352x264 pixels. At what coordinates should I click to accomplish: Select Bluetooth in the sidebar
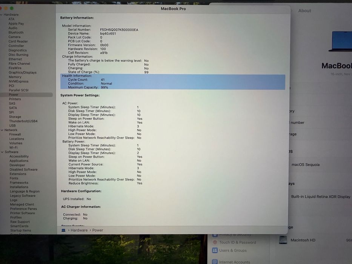point(16,32)
